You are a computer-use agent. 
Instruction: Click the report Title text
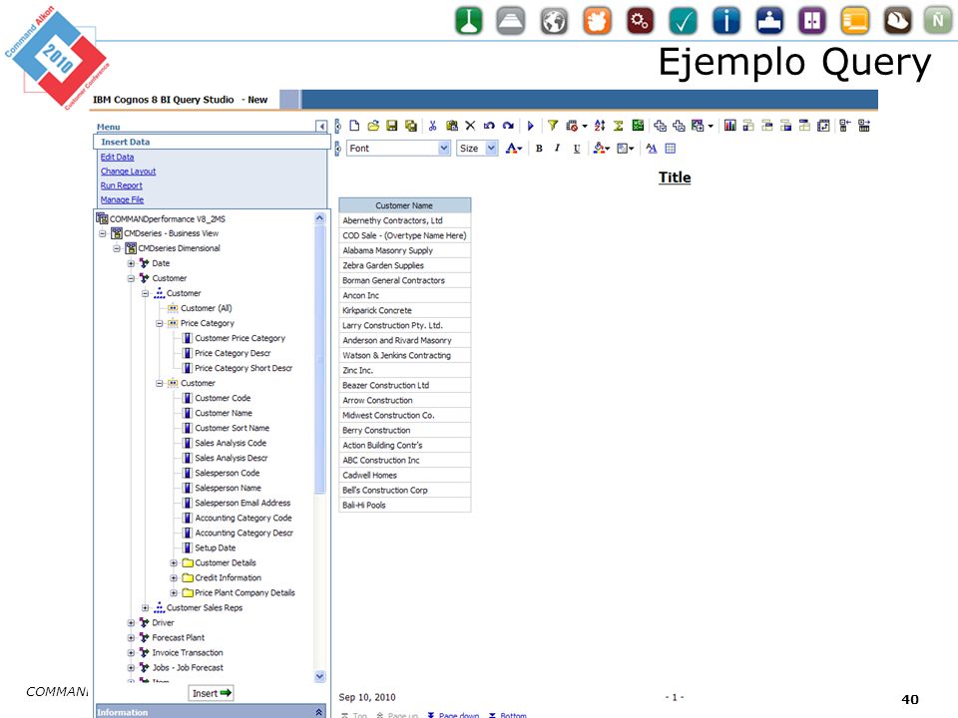pos(675,178)
